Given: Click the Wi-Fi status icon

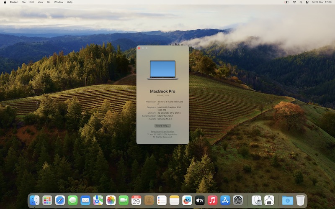Looking at the screenshot, I should click(x=294, y=2).
